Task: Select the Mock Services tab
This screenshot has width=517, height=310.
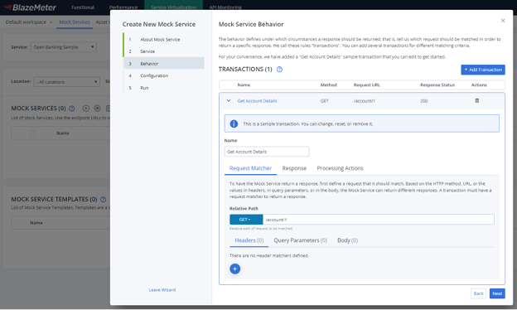Action: pos(75,22)
